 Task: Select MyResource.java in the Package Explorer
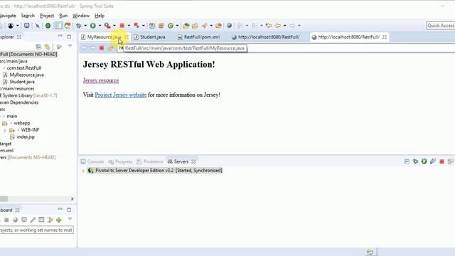click(x=27, y=75)
